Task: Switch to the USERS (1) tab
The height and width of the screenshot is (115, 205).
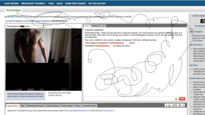Action: pos(96,26)
